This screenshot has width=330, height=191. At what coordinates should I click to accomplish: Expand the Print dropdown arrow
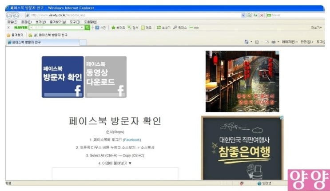click(278, 42)
